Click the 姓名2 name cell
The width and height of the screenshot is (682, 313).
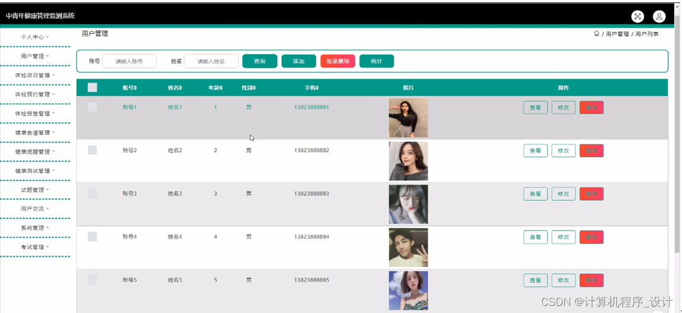pos(175,150)
